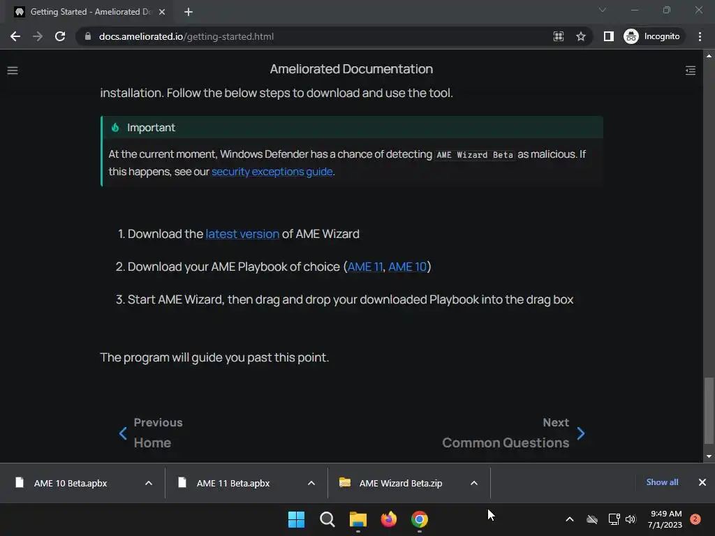Image resolution: width=715 pixels, height=536 pixels.
Task: Open the volume tray icon
Action: coord(631,519)
